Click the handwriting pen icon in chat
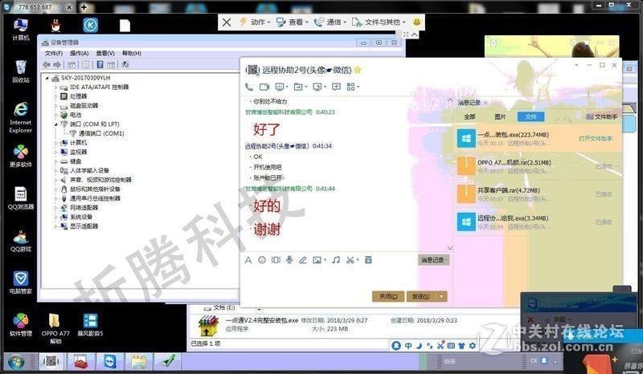 coord(303,260)
